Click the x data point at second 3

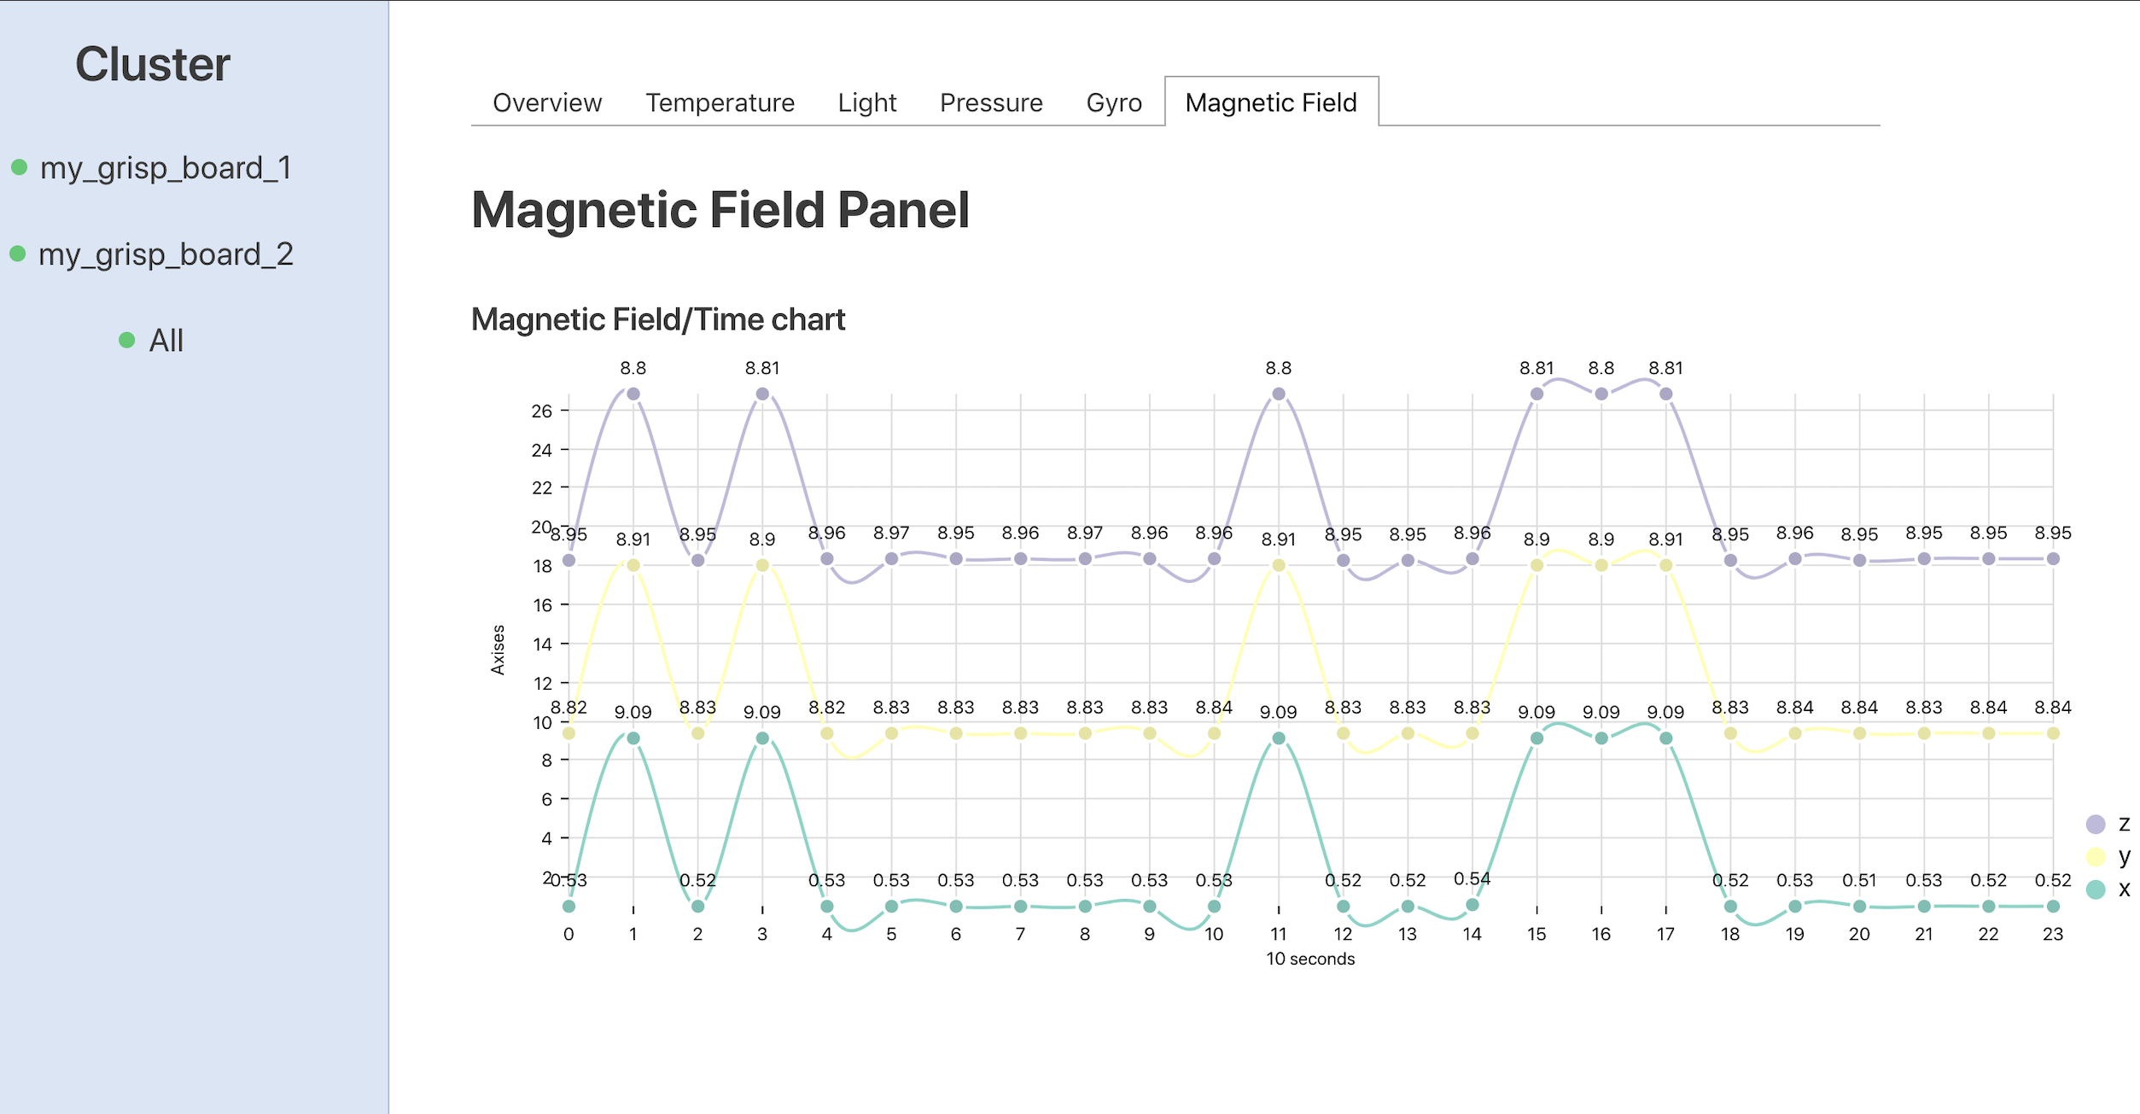coord(762,738)
